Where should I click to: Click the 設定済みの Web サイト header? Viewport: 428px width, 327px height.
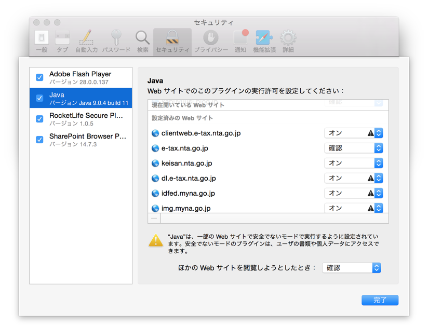coord(182,118)
